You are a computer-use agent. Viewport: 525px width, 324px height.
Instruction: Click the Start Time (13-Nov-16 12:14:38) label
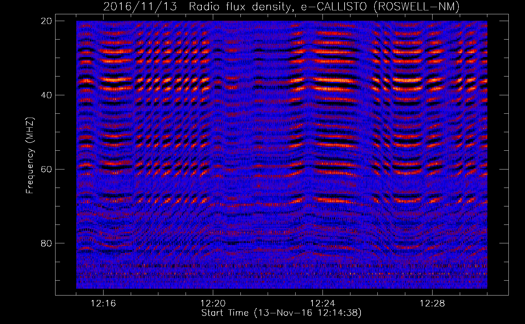(281, 313)
